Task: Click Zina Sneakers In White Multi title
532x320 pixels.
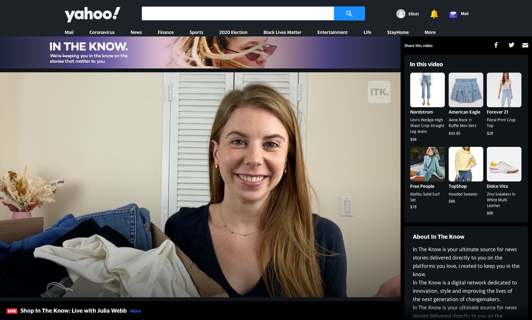Action: click(501, 200)
